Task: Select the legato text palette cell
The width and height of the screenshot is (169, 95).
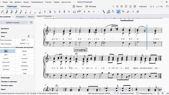Action: tap(25, 51)
